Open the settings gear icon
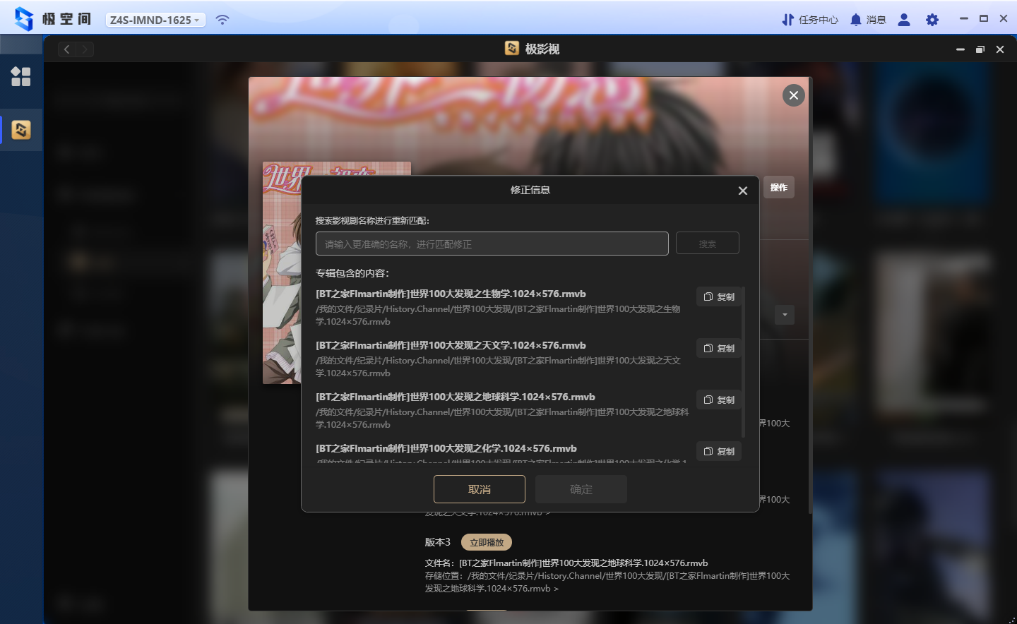Viewport: 1017px width, 624px height. click(x=932, y=20)
